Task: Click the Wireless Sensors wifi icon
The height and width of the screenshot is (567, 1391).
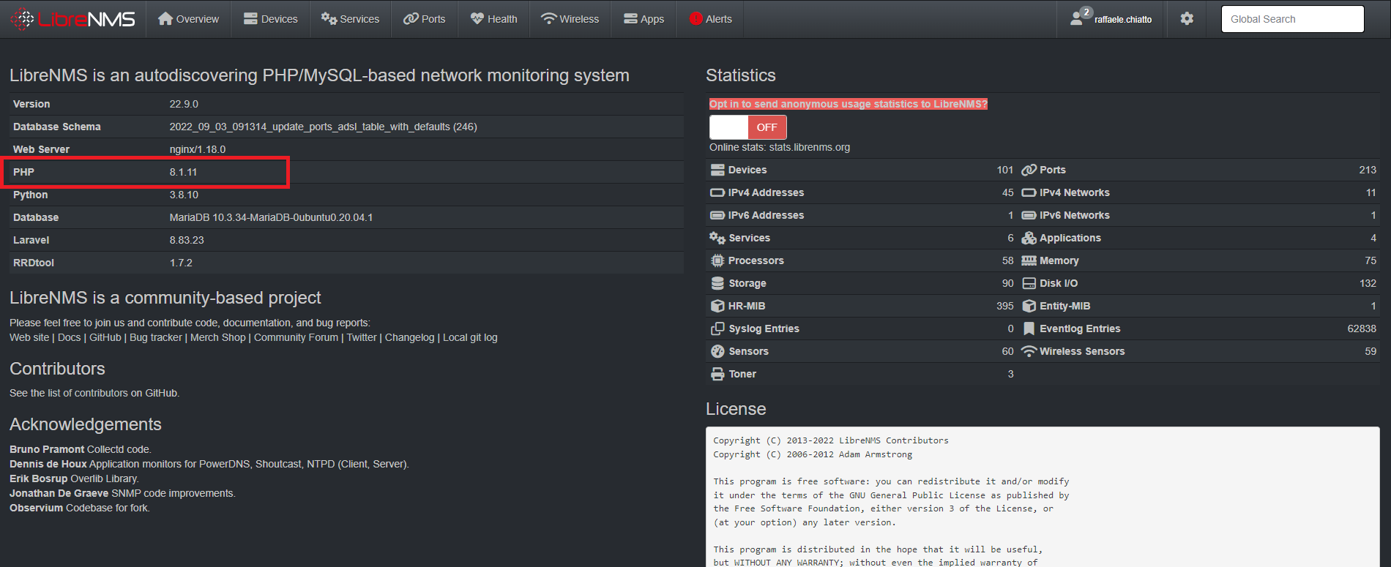Action: 1029,351
